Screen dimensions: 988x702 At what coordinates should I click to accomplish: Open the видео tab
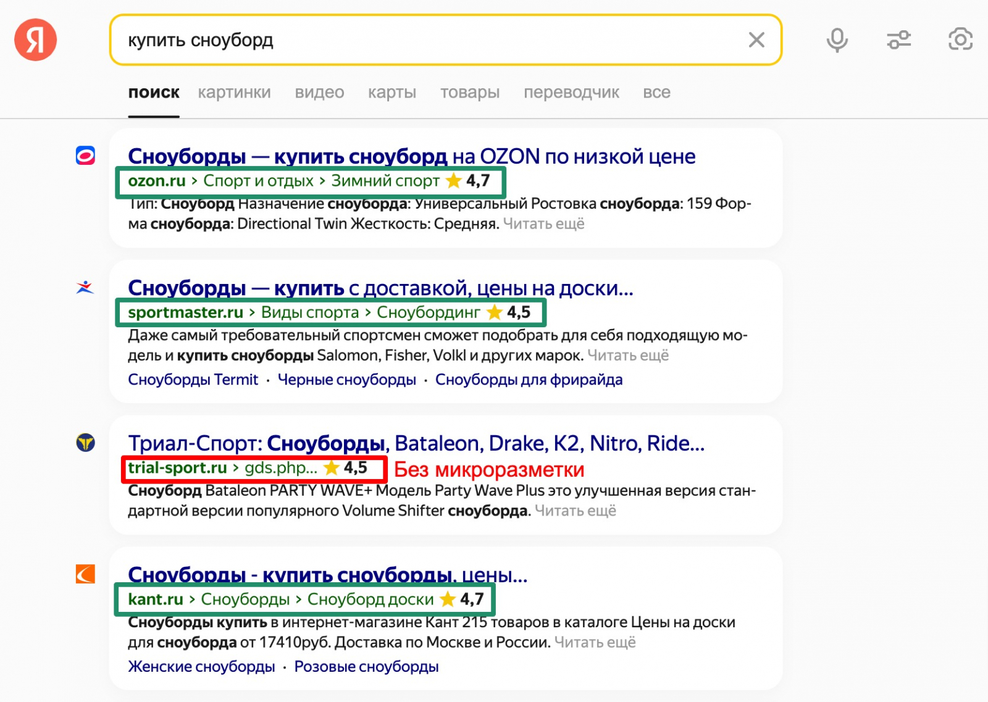(x=319, y=93)
